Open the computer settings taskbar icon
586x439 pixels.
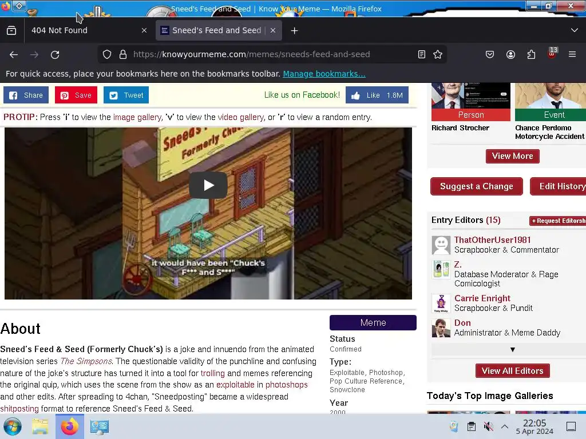[100, 426]
